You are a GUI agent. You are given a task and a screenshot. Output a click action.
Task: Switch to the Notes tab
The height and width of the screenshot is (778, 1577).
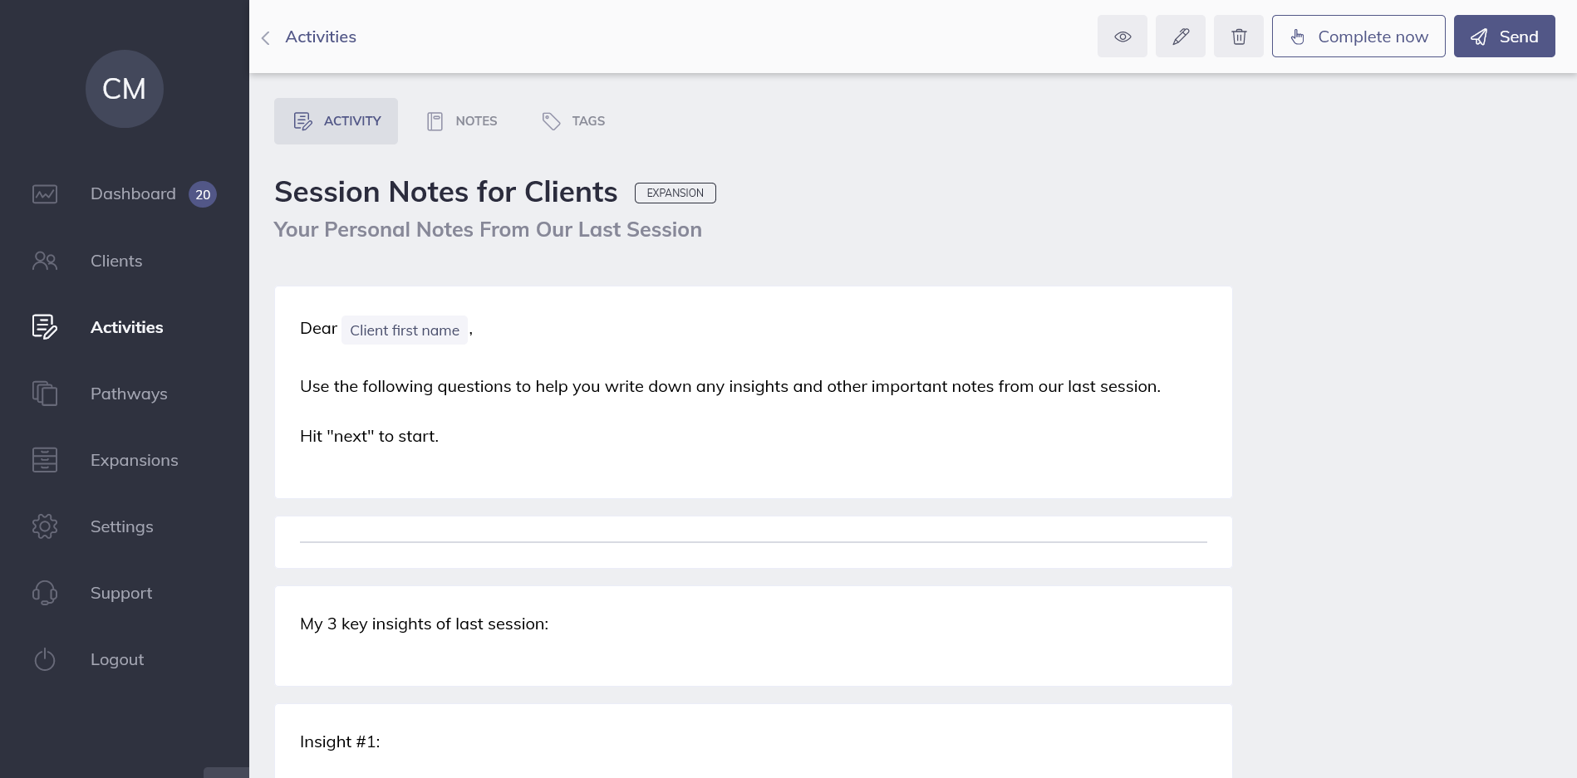462,121
